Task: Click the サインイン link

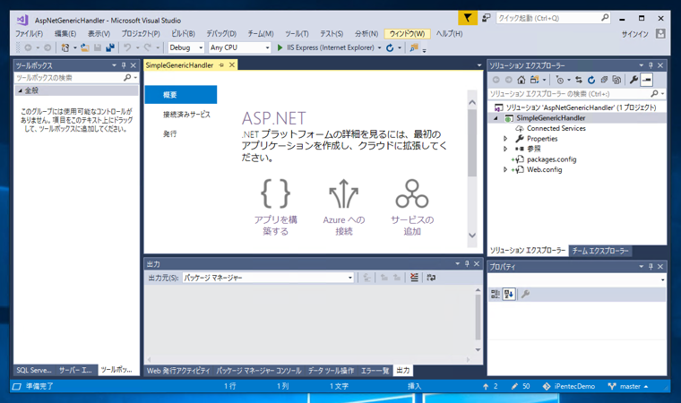Action: (x=635, y=34)
